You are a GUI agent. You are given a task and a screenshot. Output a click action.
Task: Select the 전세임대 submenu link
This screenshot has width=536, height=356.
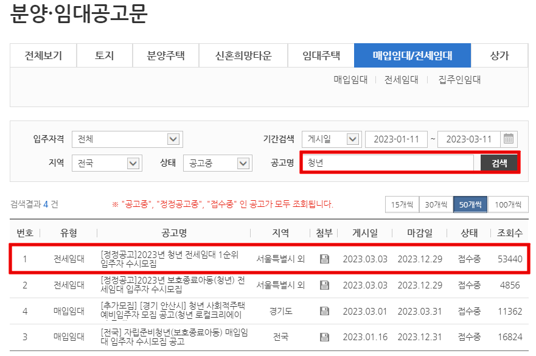pos(401,79)
